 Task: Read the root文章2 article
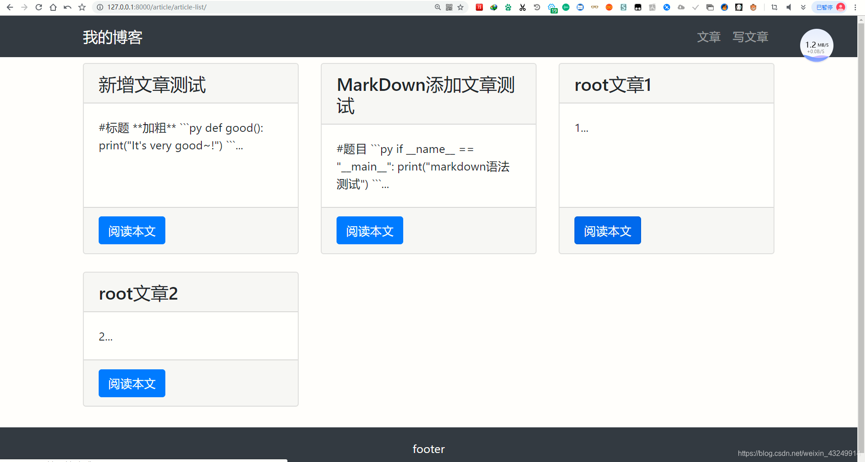pyautogui.click(x=132, y=383)
